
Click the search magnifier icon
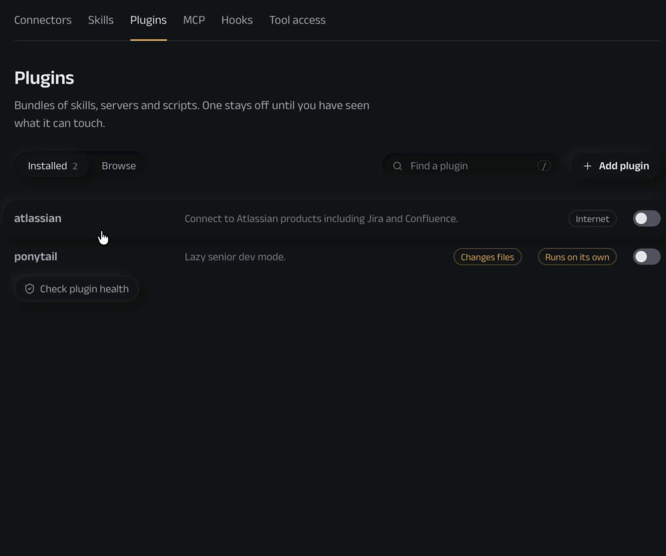pos(398,166)
